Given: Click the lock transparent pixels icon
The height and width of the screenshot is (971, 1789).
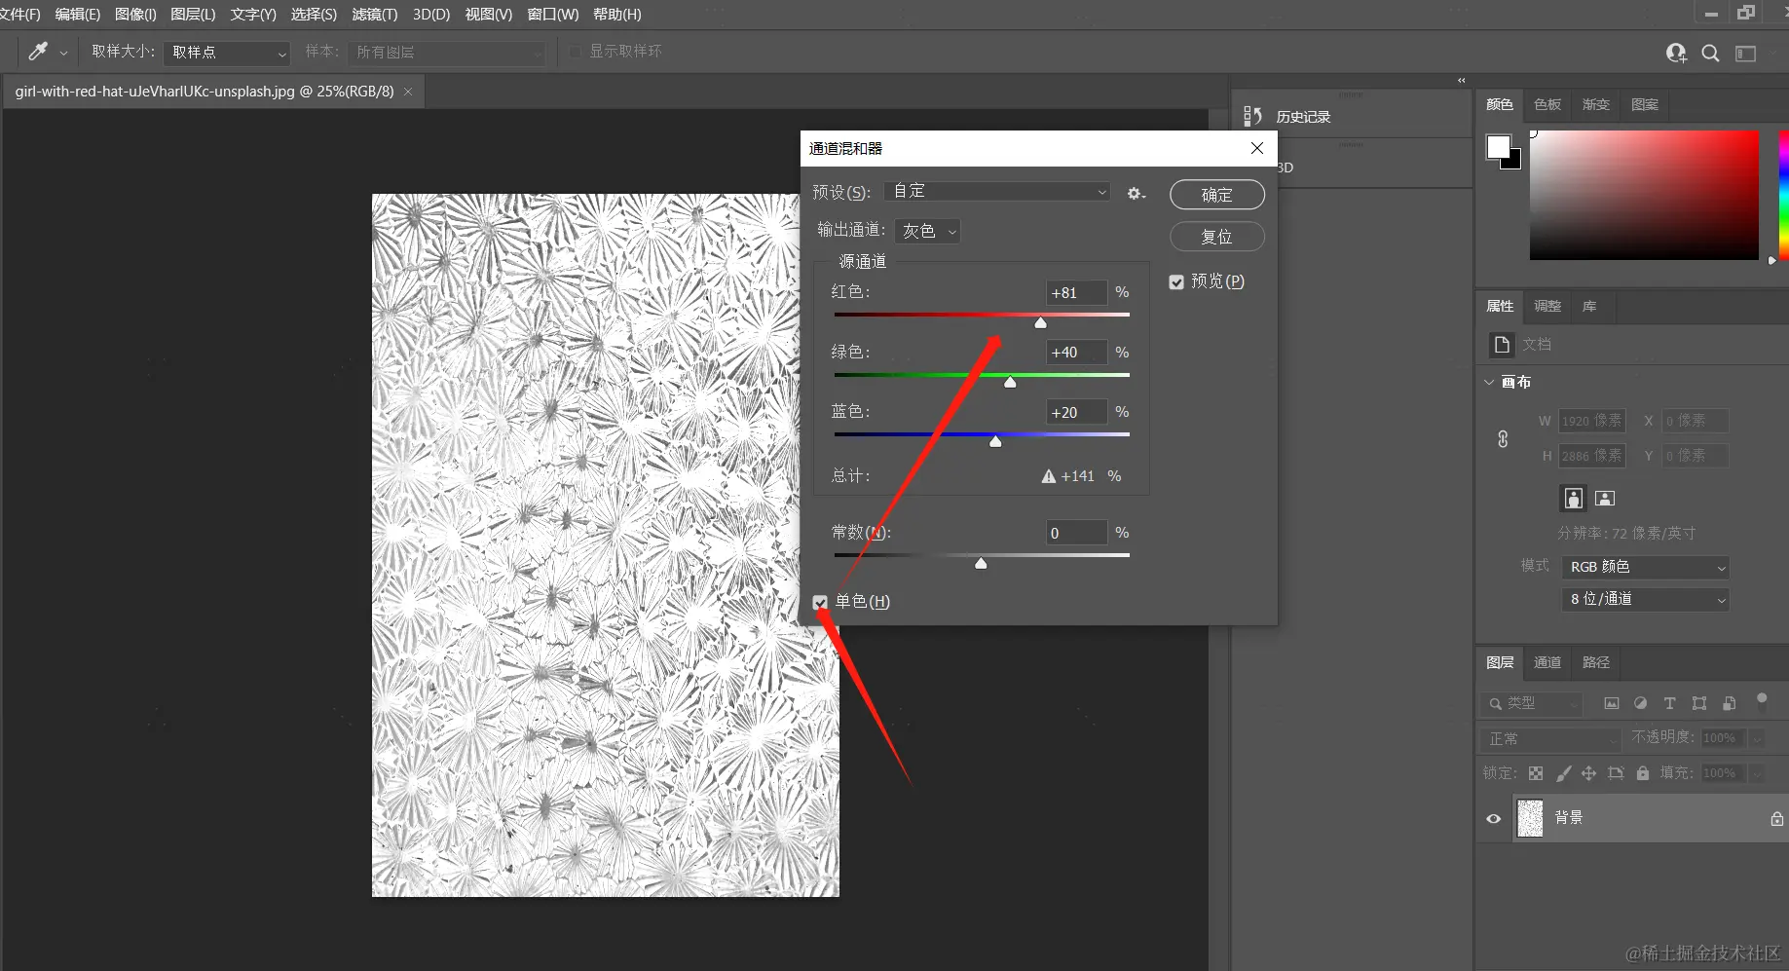Looking at the screenshot, I should 1536,773.
